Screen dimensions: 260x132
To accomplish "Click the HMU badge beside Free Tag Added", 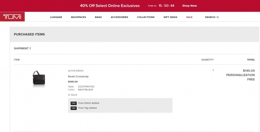I will tap(74, 108).
